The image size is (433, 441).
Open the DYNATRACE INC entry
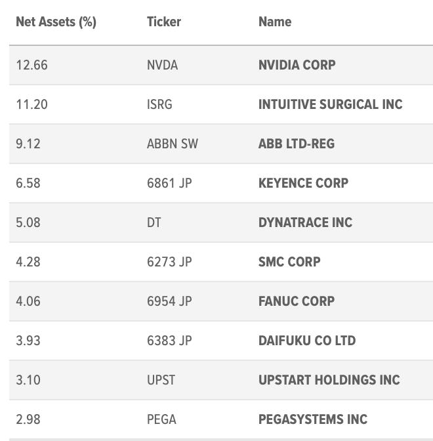click(x=305, y=222)
